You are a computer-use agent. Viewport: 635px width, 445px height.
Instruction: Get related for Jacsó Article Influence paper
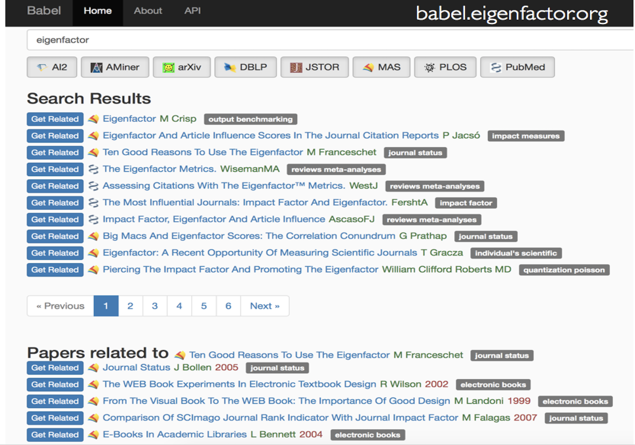(55, 136)
